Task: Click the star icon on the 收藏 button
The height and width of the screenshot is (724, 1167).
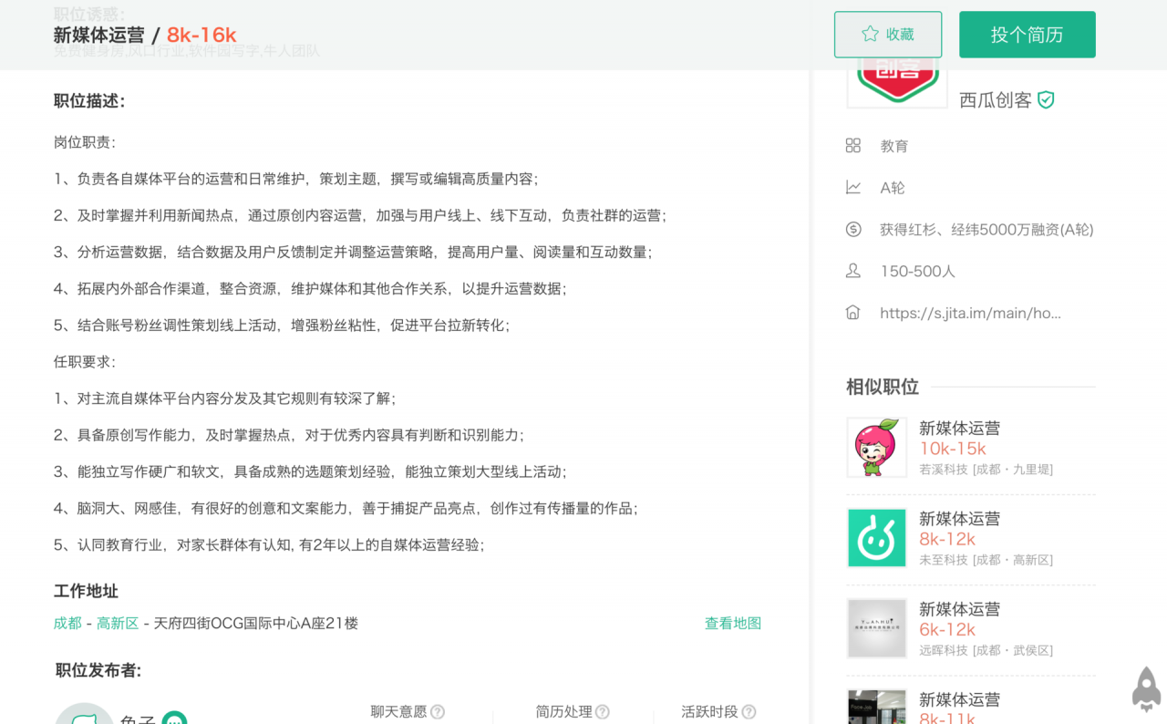Action: 870,35
